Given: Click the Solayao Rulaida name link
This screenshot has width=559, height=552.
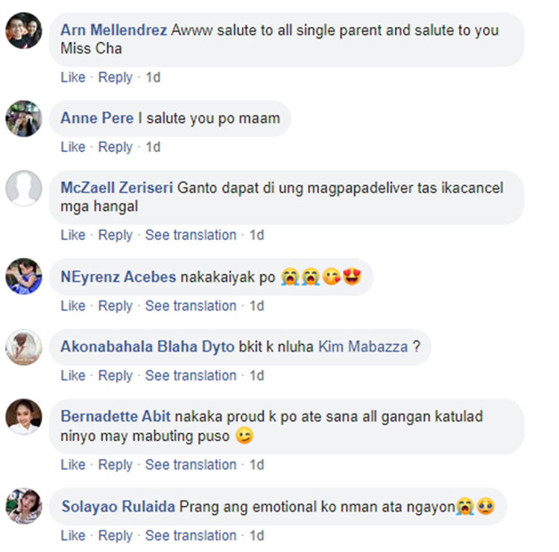Looking at the screenshot, I should coord(119,507).
